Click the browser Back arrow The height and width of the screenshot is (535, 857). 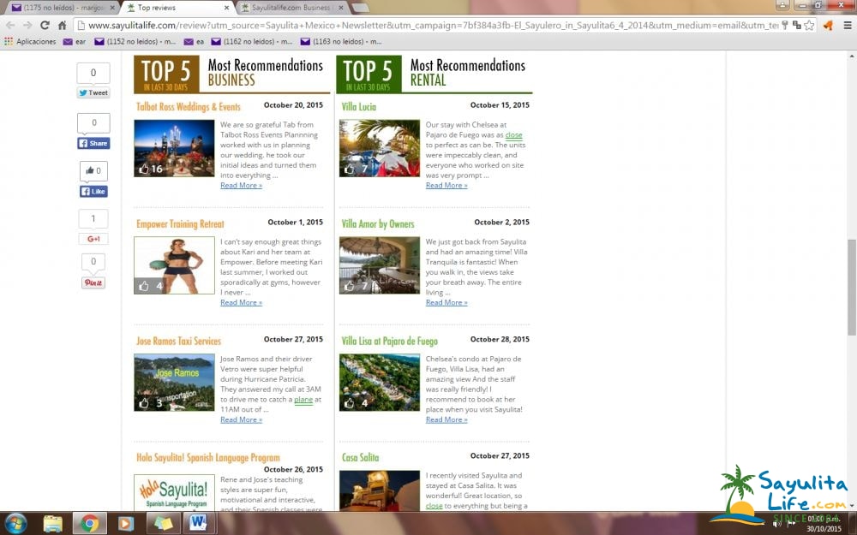coord(10,25)
